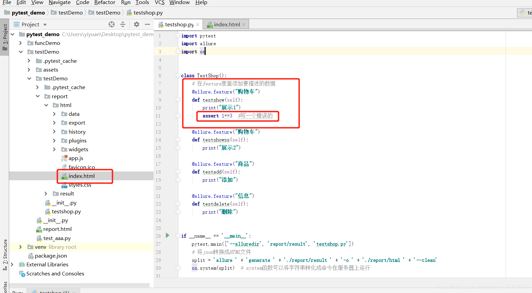Toggle fold marker at def testadd line
This screenshot has height=293, width=532.
point(178,172)
